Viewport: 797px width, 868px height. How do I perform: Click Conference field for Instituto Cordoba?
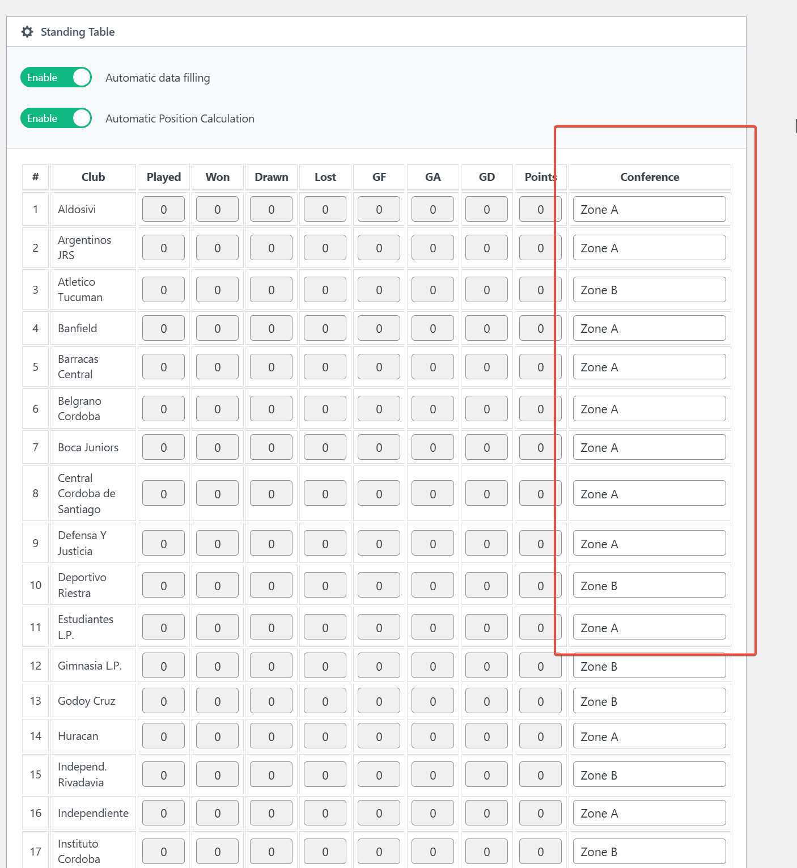pos(650,852)
